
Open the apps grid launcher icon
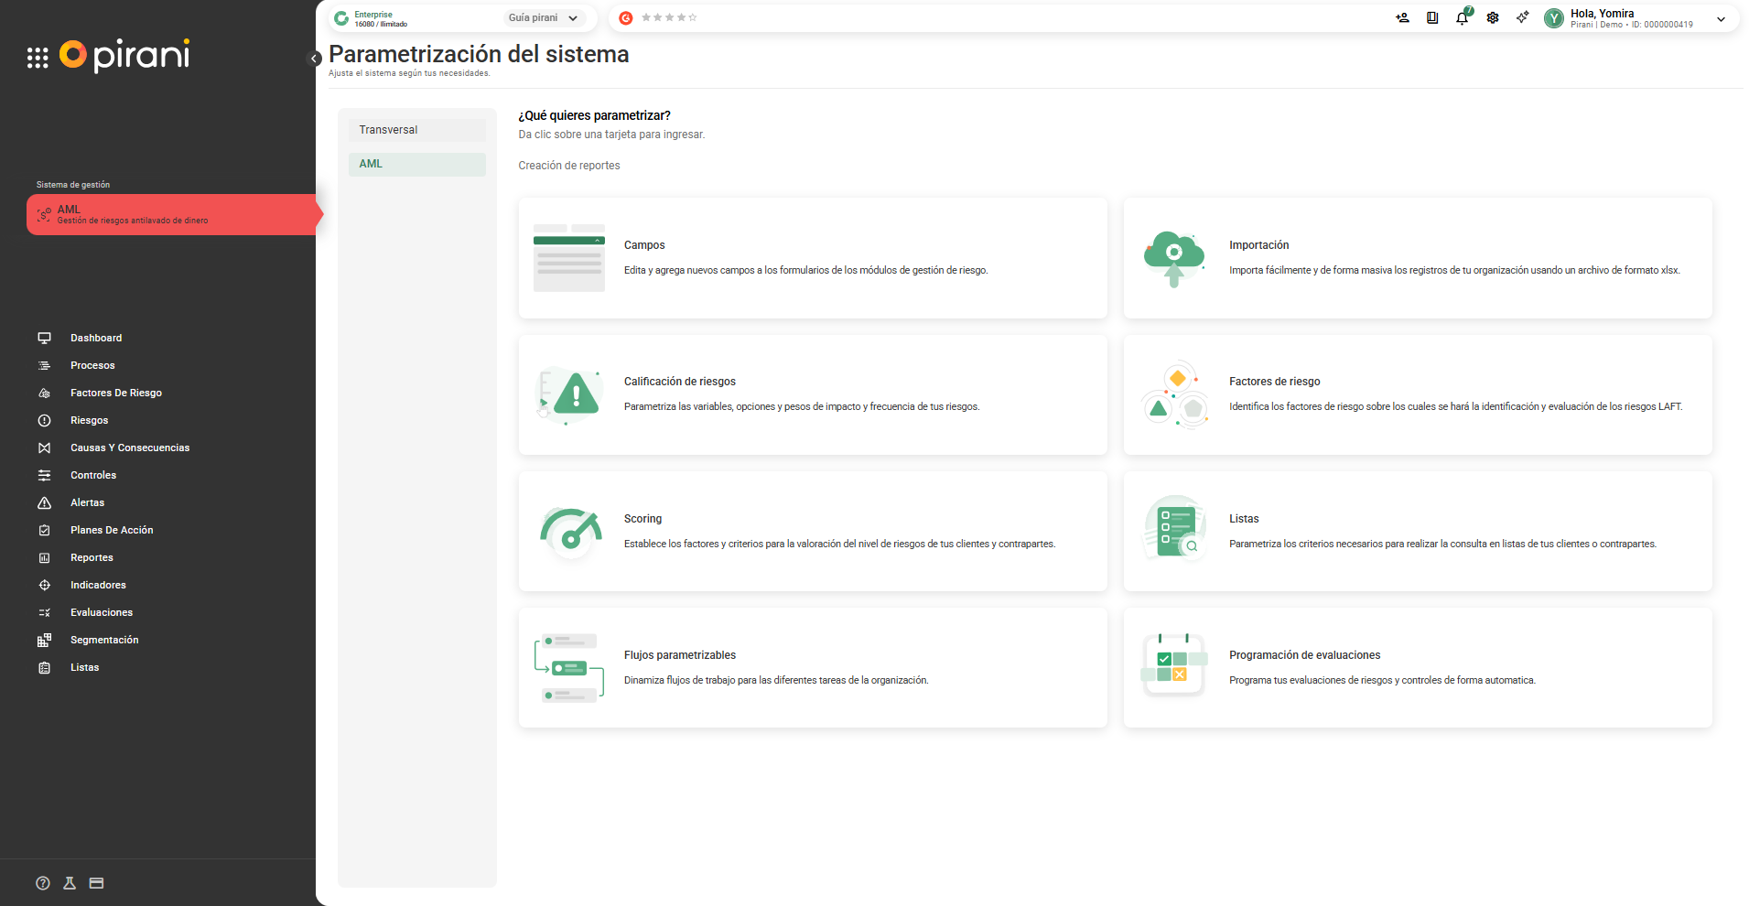pos(38,58)
